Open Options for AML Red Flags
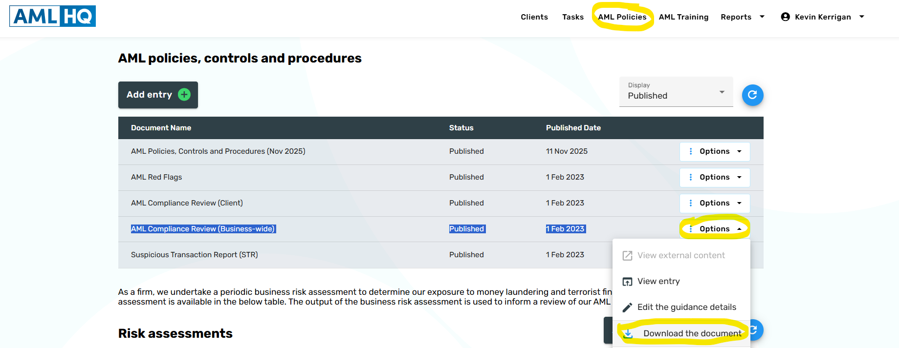This screenshot has width=899, height=348. tap(714, 177)
